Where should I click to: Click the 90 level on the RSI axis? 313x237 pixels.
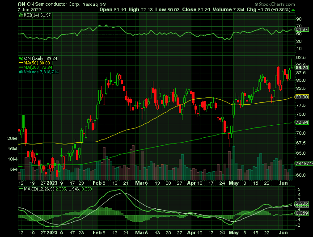(299, 19)
